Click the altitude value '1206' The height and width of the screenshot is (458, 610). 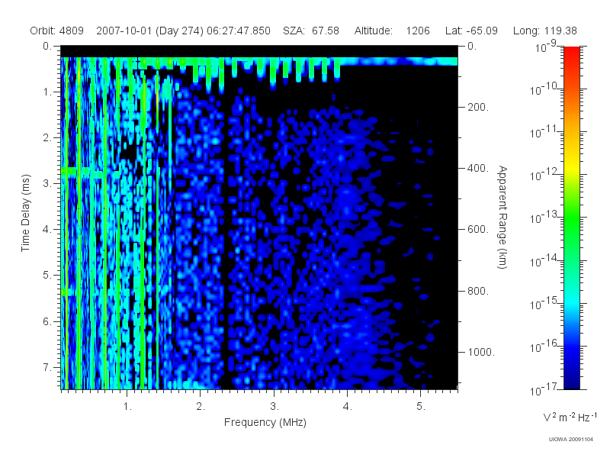point(418,31)
